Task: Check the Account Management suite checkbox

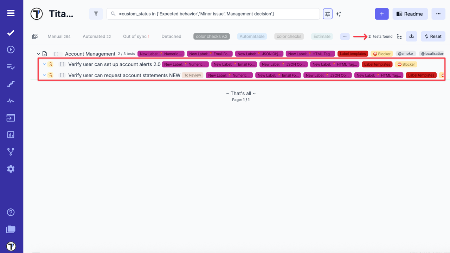Action: [56, 54]
